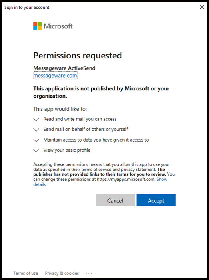This screenshot has height=280, width=209.
Task: Click the Permissions requested heading
Action: [x=78, y=55]
